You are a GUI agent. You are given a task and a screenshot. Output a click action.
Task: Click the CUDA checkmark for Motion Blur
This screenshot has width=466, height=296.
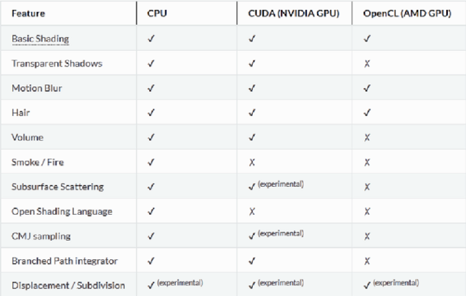pos(251,88)
